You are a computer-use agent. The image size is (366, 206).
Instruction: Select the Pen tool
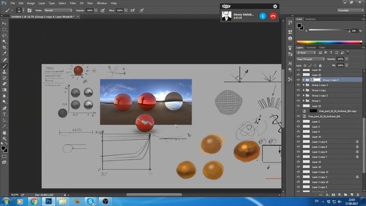coord(4,108)
